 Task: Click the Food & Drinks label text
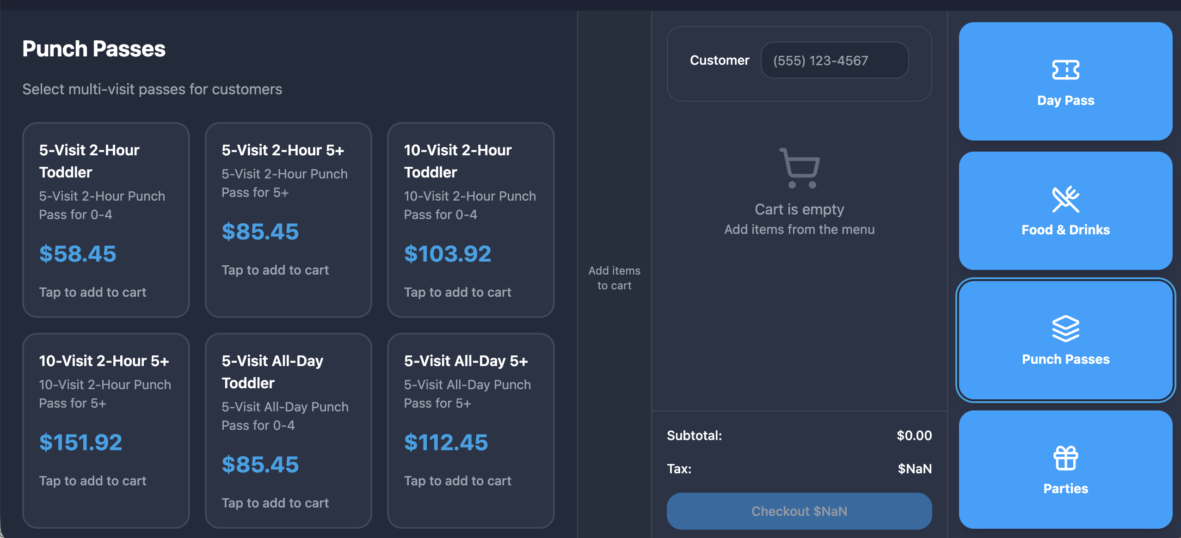pos(1065,230)
